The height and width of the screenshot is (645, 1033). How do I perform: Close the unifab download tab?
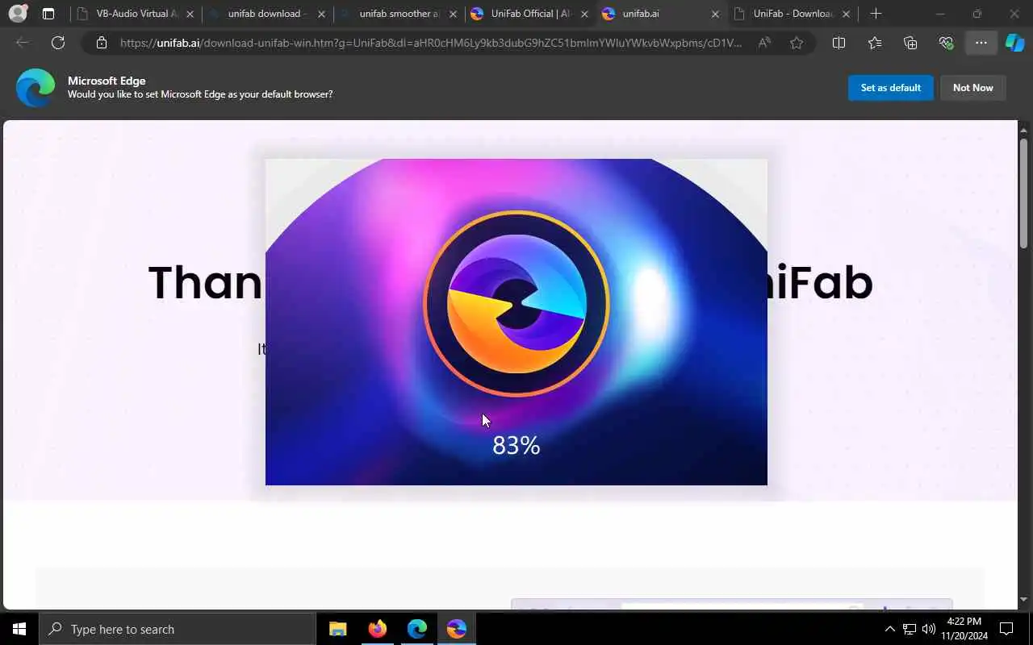coord(321,14)
